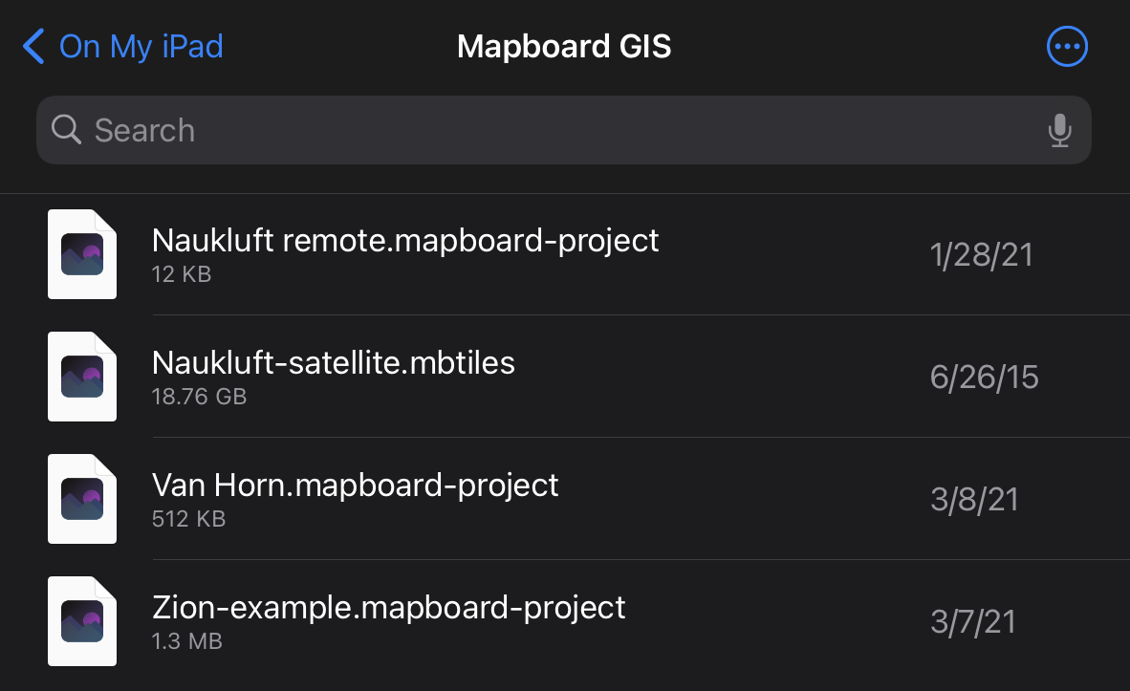Click Zion-example project file icon
Screen dimensions: 1130x691
coord(82,621)
